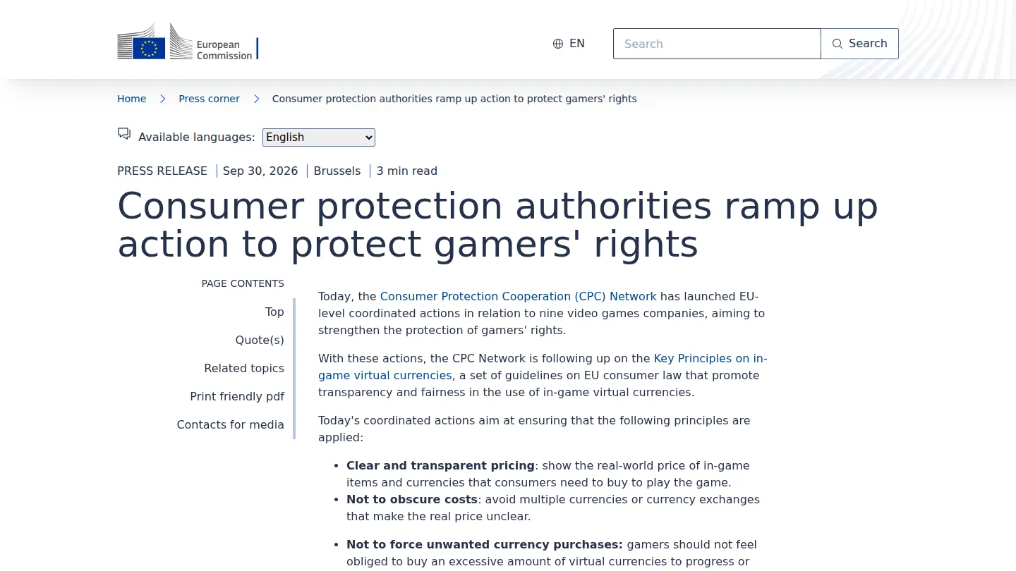This screenshot has height=571, width=1016.
Task: Jump to Quote(s) section
Action: [260, 340]
